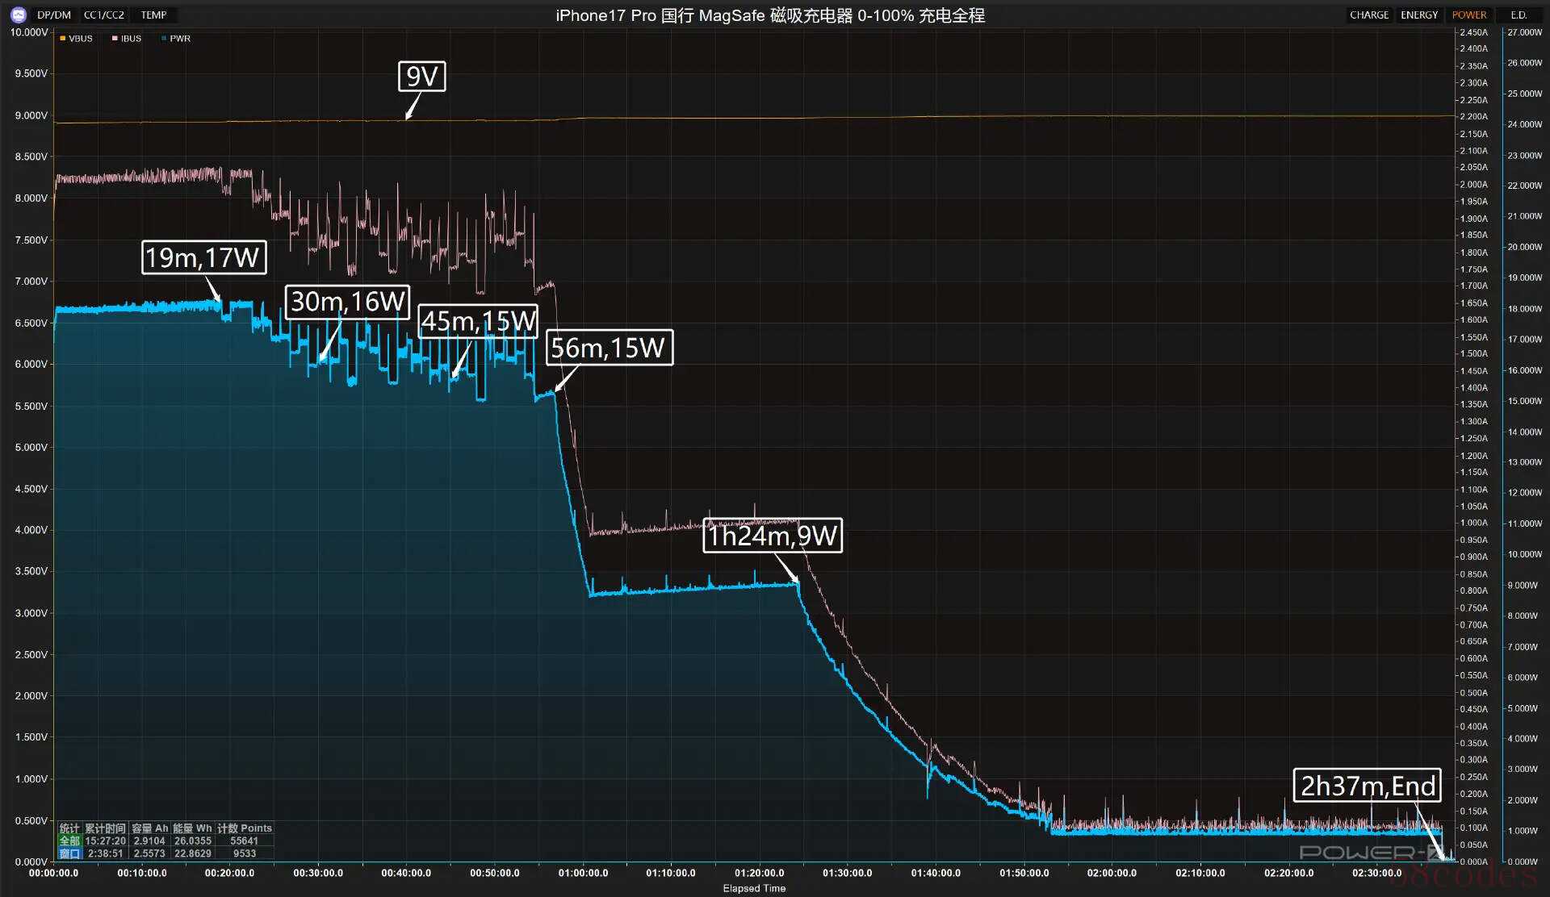Viewport: 1550px width, 897px height.
Task: Click the 19m,17W annotation marker
Action: click(x=203, y=257)
